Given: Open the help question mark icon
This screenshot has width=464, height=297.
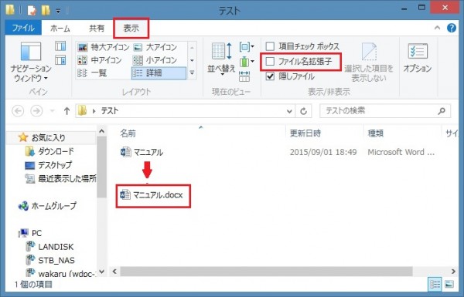Looking at the screenshot, I should pyautogui.click(x=452, y=28).
